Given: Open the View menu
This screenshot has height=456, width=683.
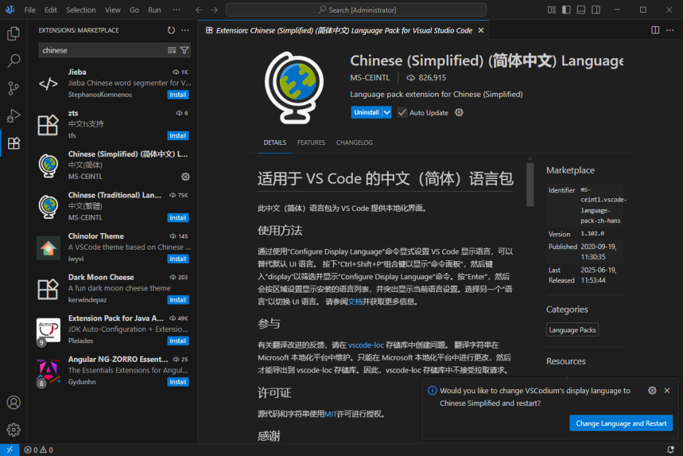Looking at the screenshot, I should [112, 9].
